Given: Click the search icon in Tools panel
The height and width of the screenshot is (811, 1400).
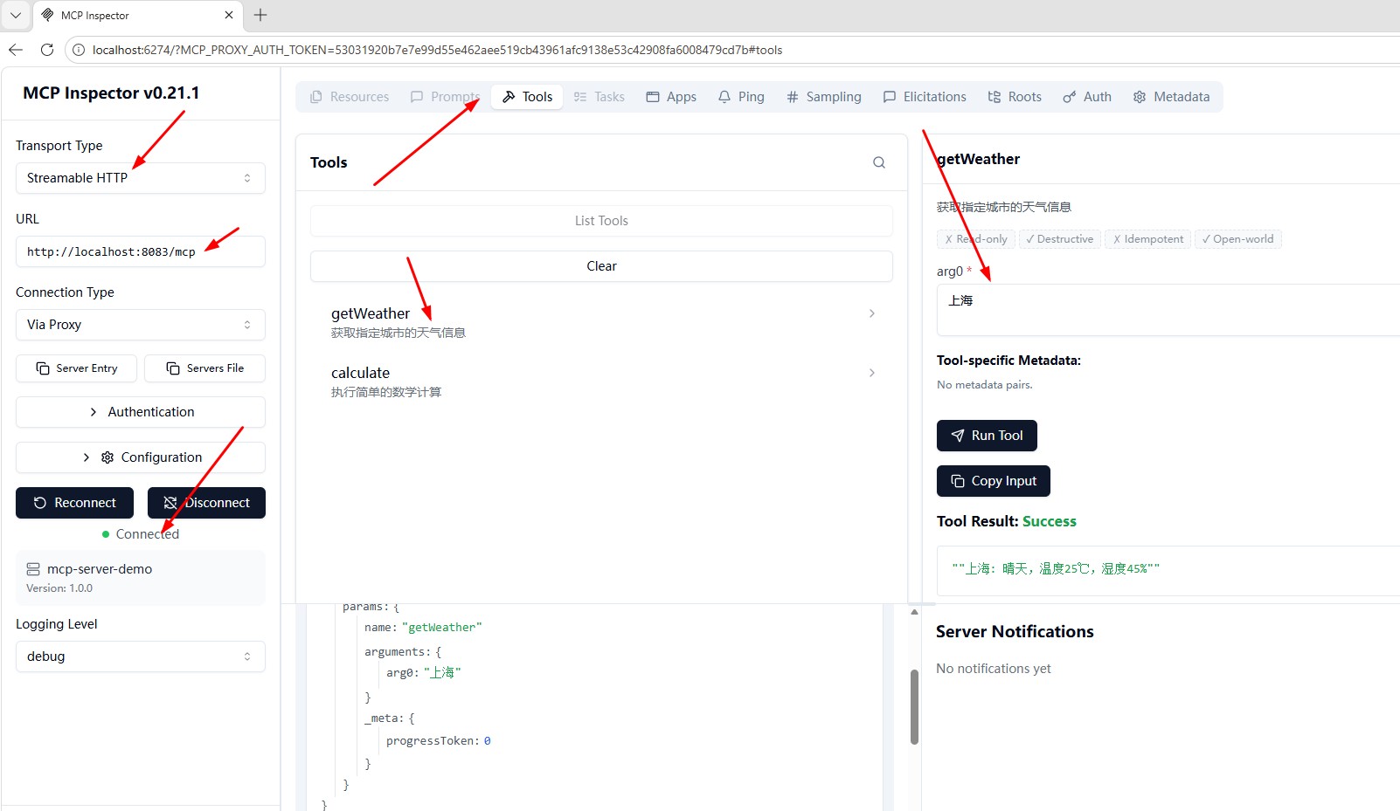Looking at the screenshot, I should coord(878,162).
